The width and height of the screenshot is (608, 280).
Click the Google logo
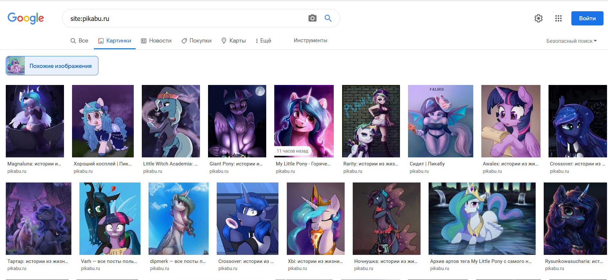(x=26, y=18)
